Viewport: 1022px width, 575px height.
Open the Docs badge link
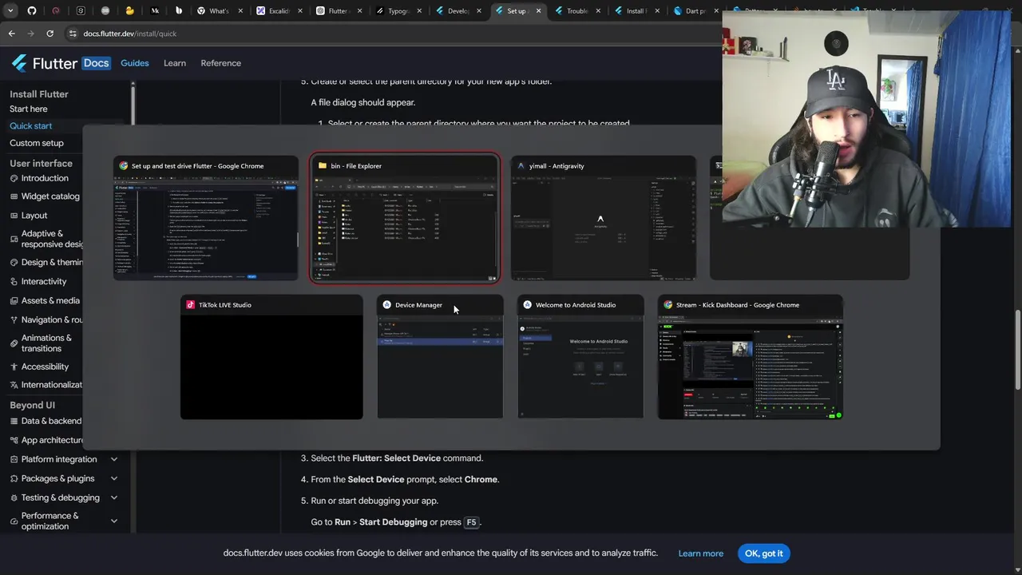(x=96, y=63)
